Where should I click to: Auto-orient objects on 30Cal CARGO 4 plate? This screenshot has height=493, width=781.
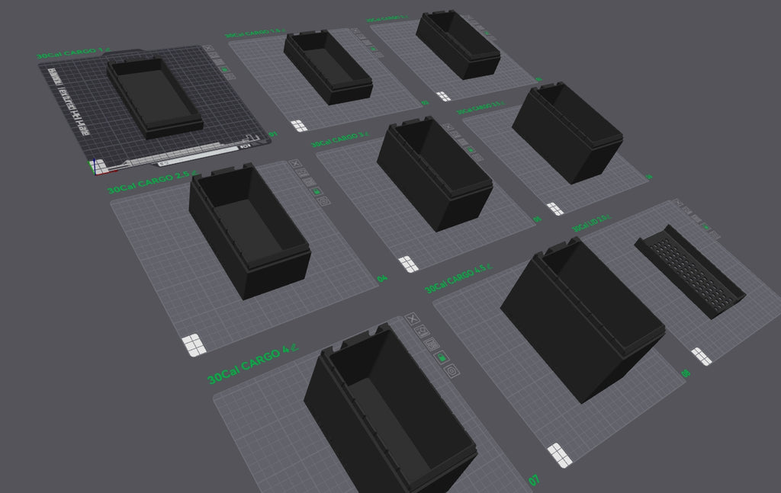(x=423, y=331)
